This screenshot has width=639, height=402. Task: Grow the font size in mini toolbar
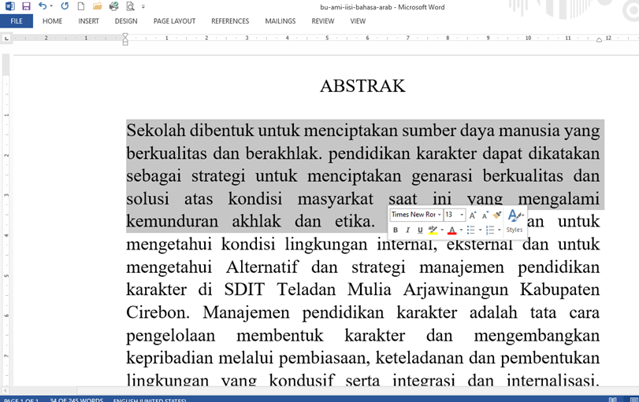(x=472, y=215)
